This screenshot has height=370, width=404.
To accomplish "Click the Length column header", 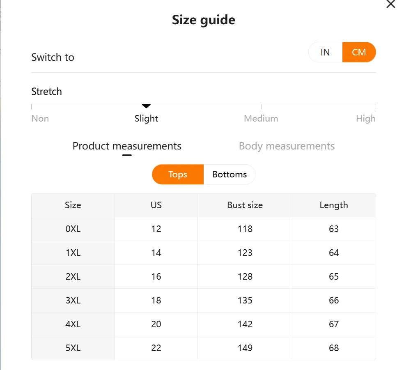I will (334, 205).
